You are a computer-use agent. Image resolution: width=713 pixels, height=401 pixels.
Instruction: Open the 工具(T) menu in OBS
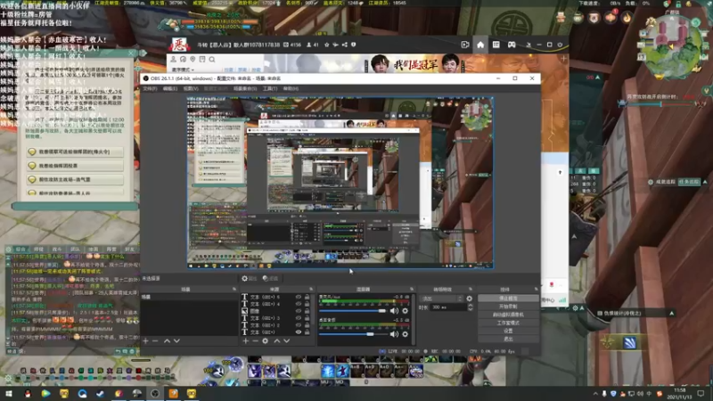coord(270,88)
